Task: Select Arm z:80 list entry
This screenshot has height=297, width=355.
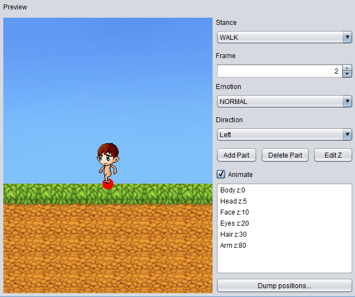Action: click(x=233, y=246)
